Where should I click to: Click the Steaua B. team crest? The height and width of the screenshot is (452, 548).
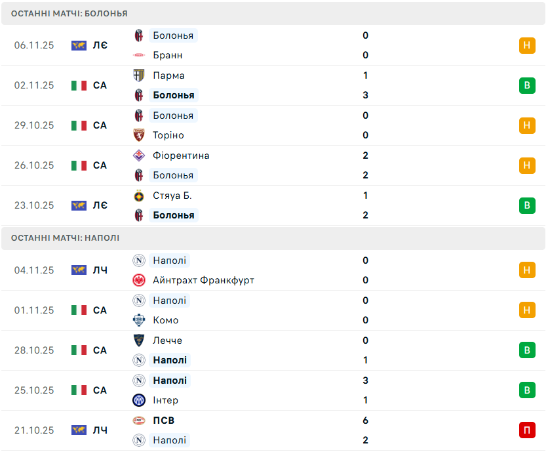click(139, 195)
